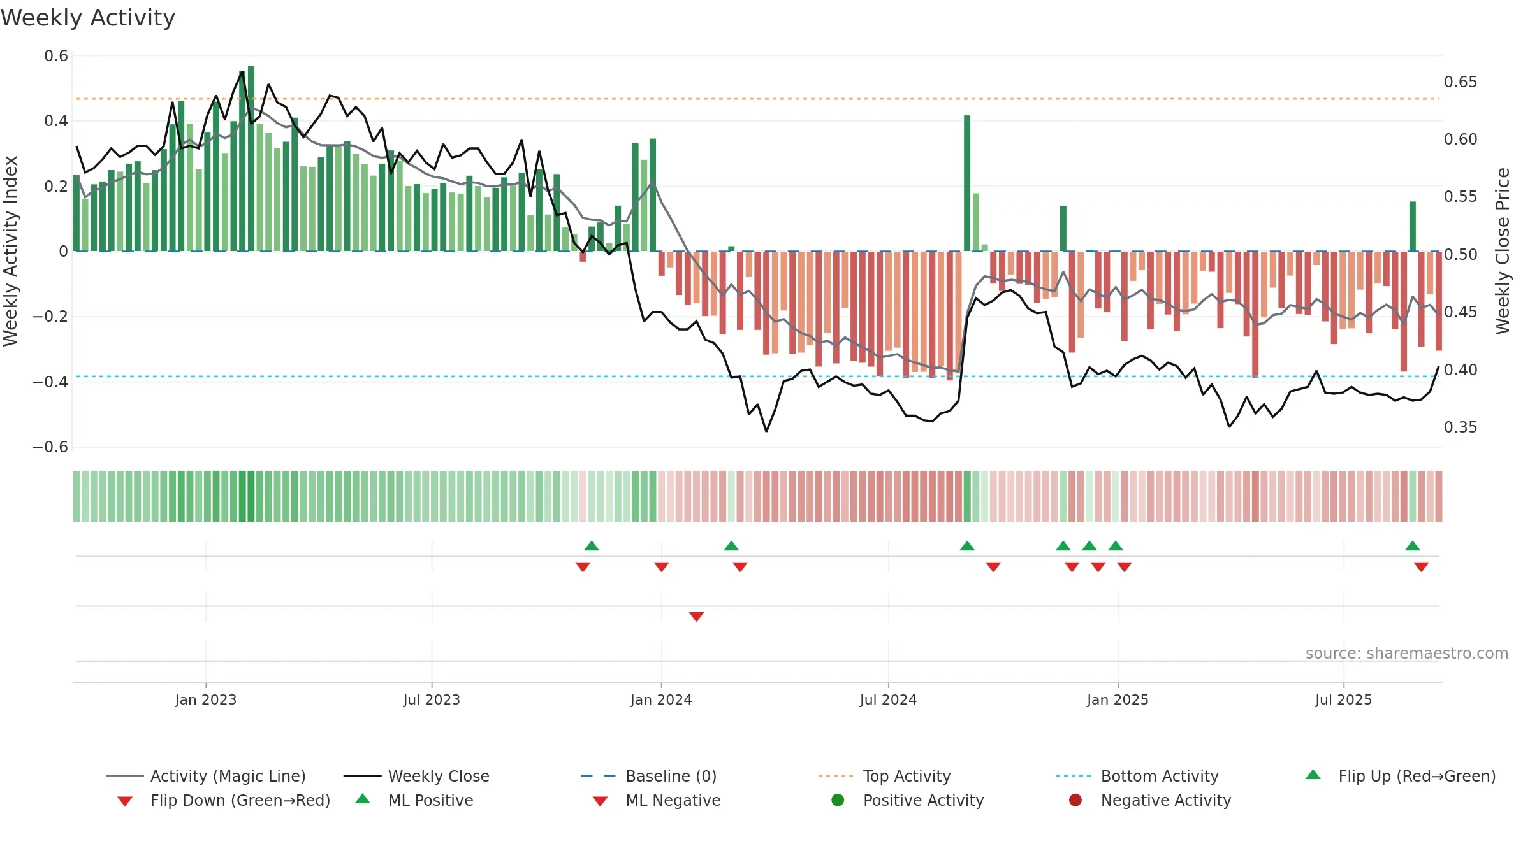Click the Flip Down triangle at Jan 2024
This screenshot has height=860, width=1530.
(662, 567)
